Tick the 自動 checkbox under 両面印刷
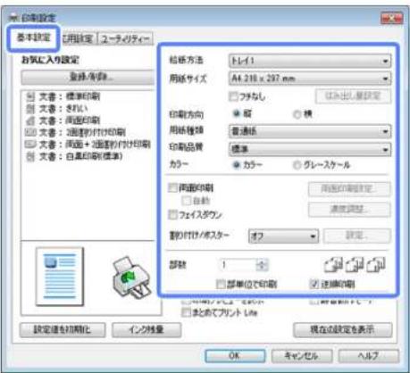The height and width of the screenshot is (373, 410). (x=187, y=201)
